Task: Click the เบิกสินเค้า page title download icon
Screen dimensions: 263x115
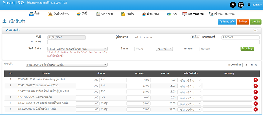Action: pyautogui.click(x=5, y=21)
